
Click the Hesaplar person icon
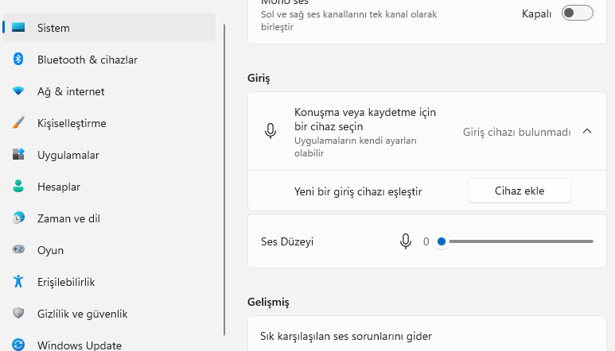18,187
